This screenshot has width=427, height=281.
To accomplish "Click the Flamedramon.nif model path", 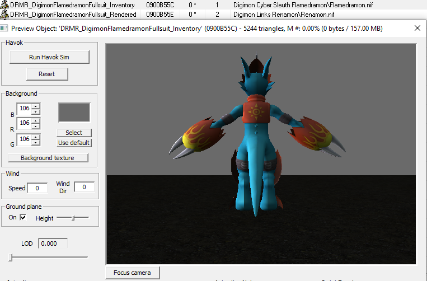I will (x=303, y=5).
